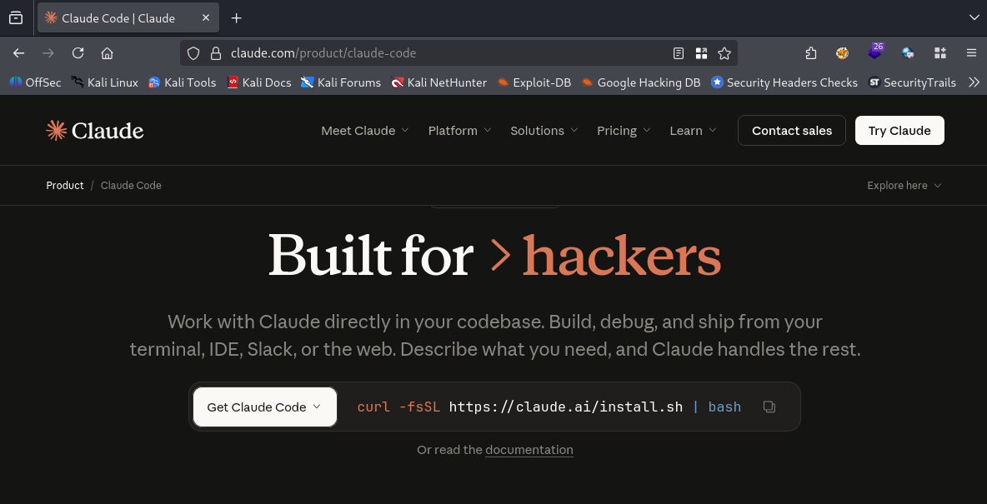
Task: Click the Claude logo in site header
Action: pos(95,131)
